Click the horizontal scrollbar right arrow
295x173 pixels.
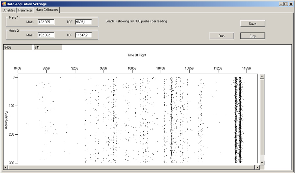(x=258, y=167)
